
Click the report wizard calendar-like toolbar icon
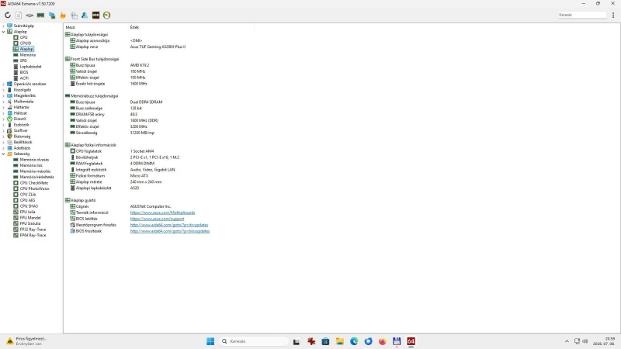(74, 15)
